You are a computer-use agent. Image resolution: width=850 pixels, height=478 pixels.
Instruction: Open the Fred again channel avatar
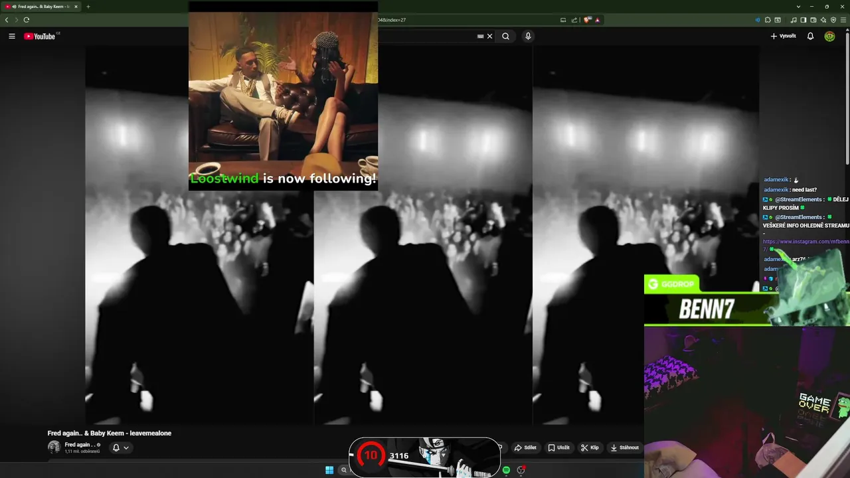click(54, 447)
